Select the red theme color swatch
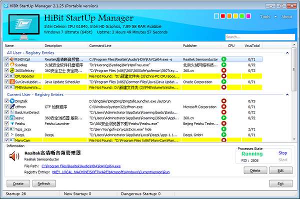Image resolution: width=300 pixels, height=199 pixels. pos(223,16)
